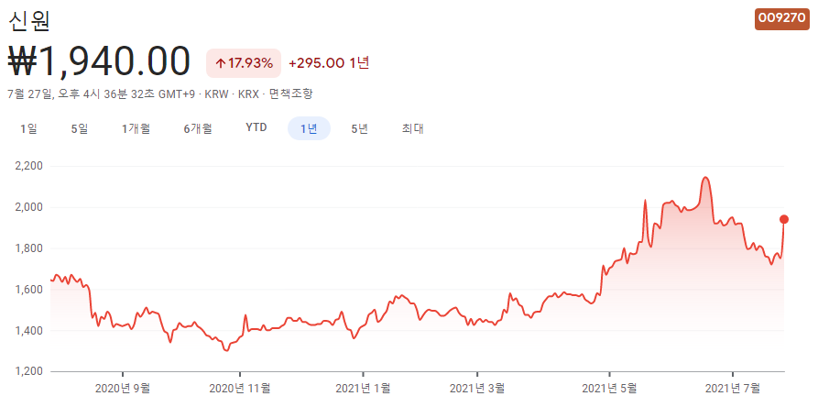Open the 면책조항 disclaimer link
This screenshot has width=818, height=407.
[291, 94]
